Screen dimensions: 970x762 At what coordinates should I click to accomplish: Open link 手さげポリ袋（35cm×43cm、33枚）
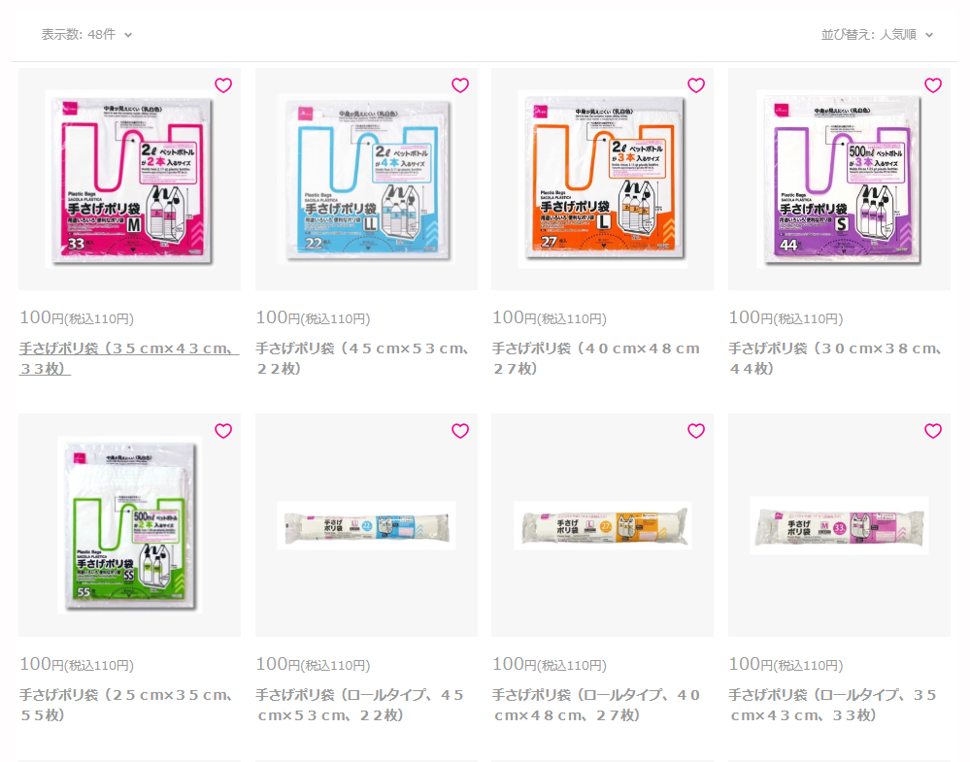click(129, 358)
